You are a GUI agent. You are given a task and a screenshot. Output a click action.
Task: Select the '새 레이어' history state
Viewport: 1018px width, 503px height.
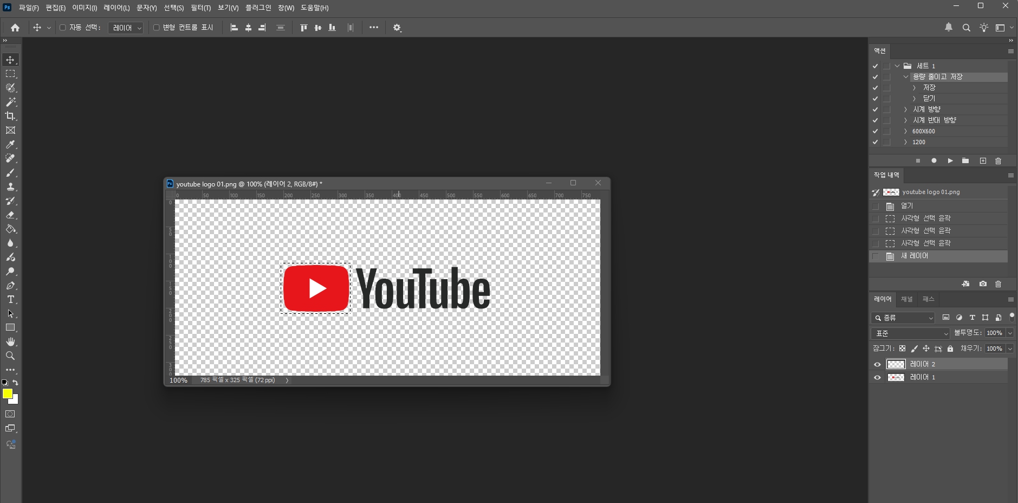pyautogui.click(x=939, y=256)
